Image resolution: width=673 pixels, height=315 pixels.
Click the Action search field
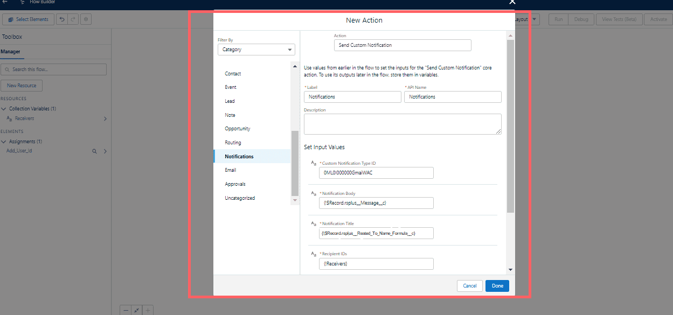pos(403,45)
